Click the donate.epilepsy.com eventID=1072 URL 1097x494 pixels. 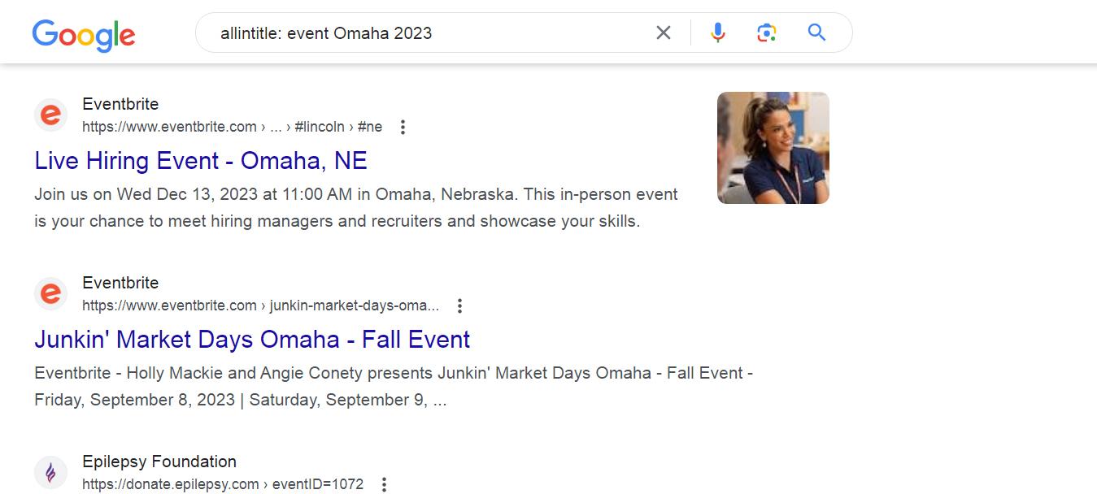223,484
